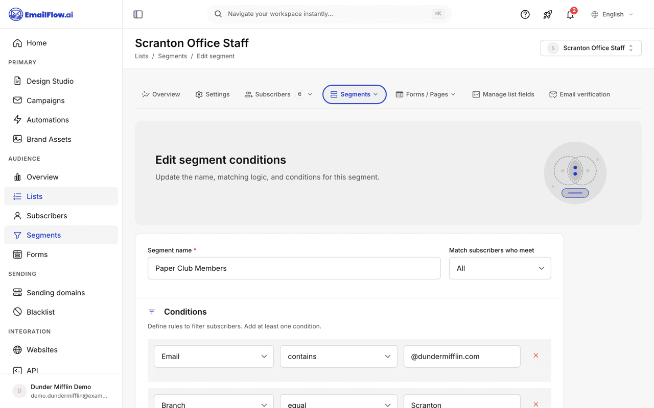
Task: Toggle the sidebar panel icon
Action: 138,14
